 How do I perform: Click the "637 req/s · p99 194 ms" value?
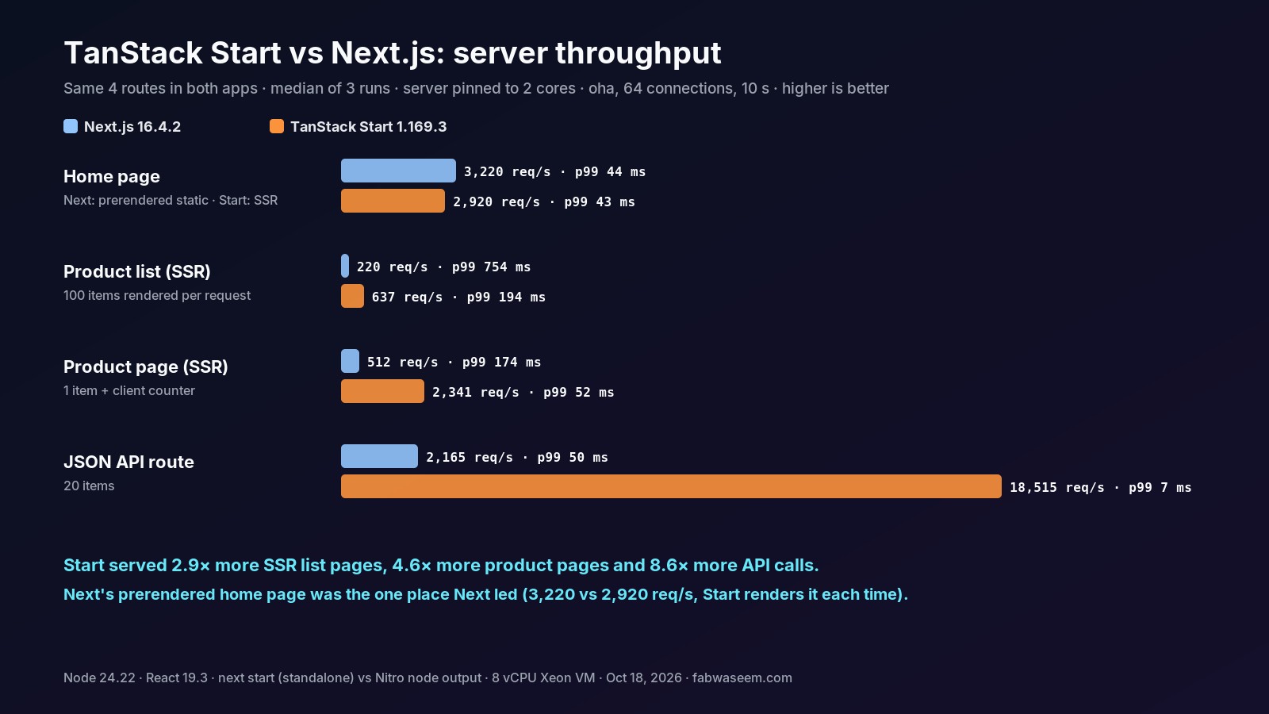459,297
